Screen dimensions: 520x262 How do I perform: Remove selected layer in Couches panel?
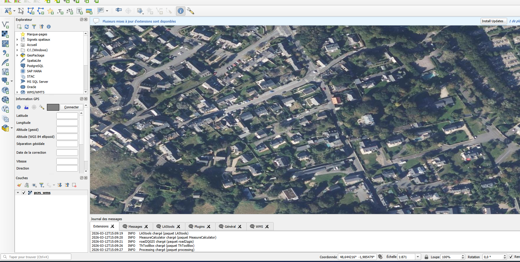click(74, 185)
